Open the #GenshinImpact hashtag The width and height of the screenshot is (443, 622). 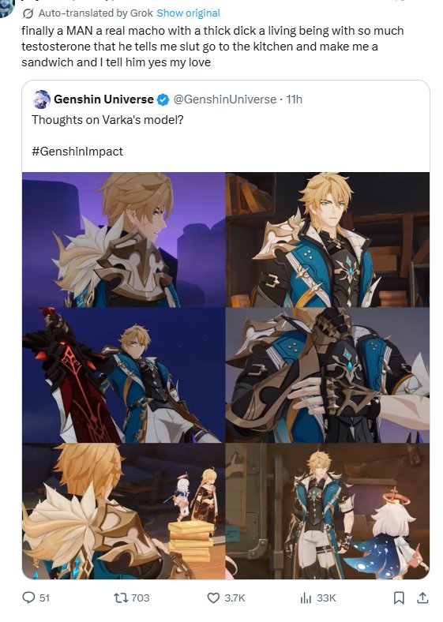77,151
